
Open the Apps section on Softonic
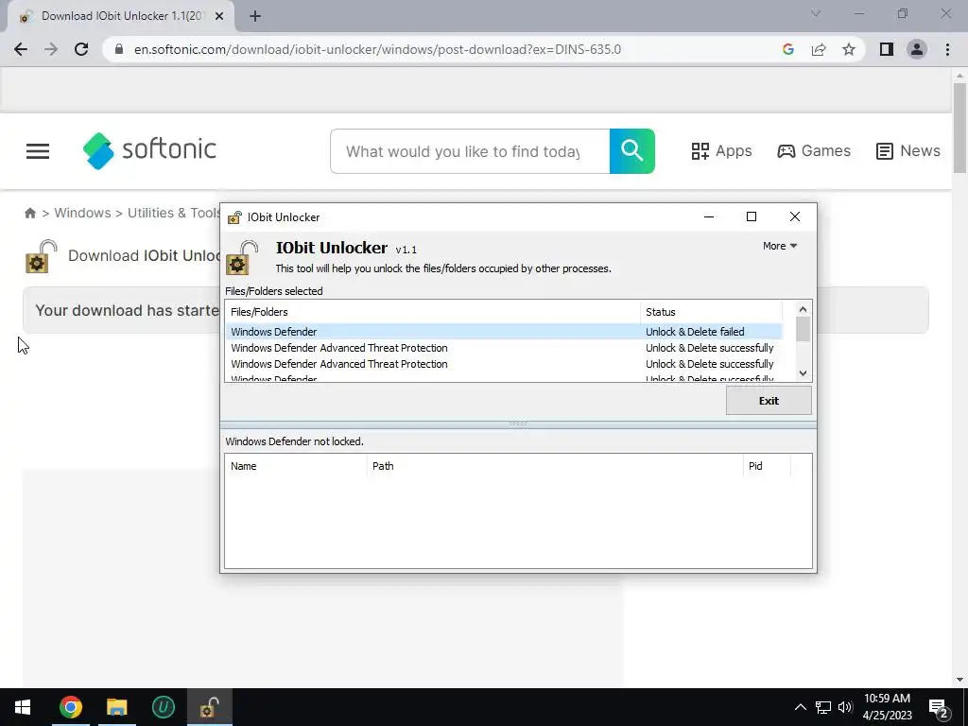721,150
